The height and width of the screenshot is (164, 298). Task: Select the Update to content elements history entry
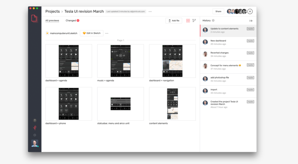tap(228, 31)
